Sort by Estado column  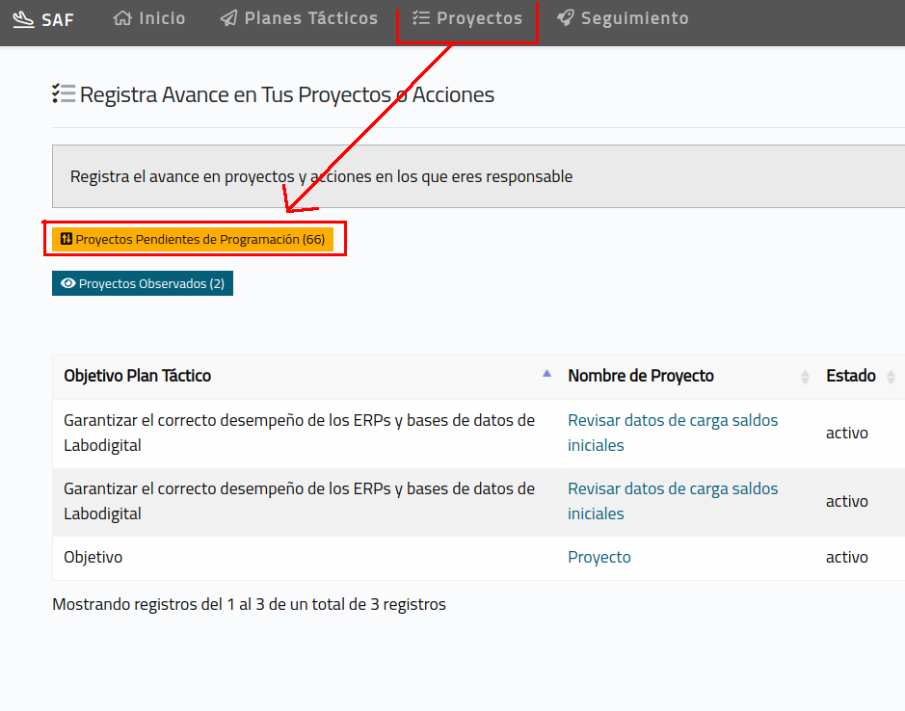[x=860, y=376]
